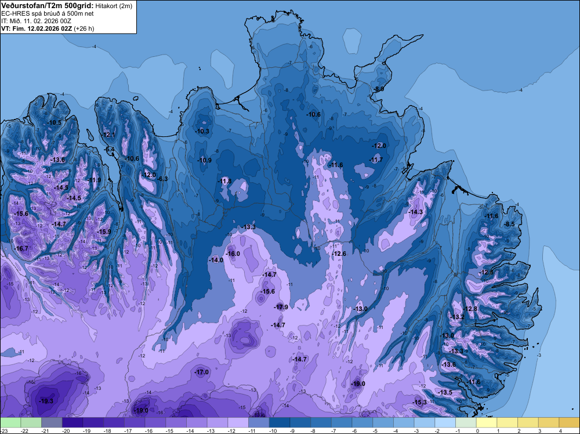The image size is (580, 434).
Task: Select the dark blue legend swatch labeled -10
Action: tap(280, 422)
